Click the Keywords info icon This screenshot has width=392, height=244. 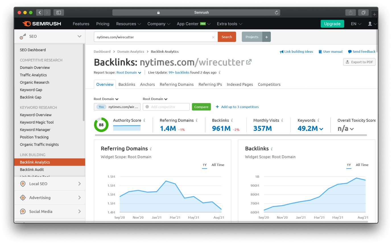click(318, 120)
